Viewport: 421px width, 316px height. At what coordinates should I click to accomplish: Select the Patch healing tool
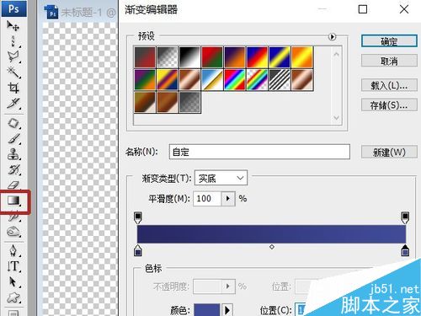pyautogui.click(x=13, y=123)
